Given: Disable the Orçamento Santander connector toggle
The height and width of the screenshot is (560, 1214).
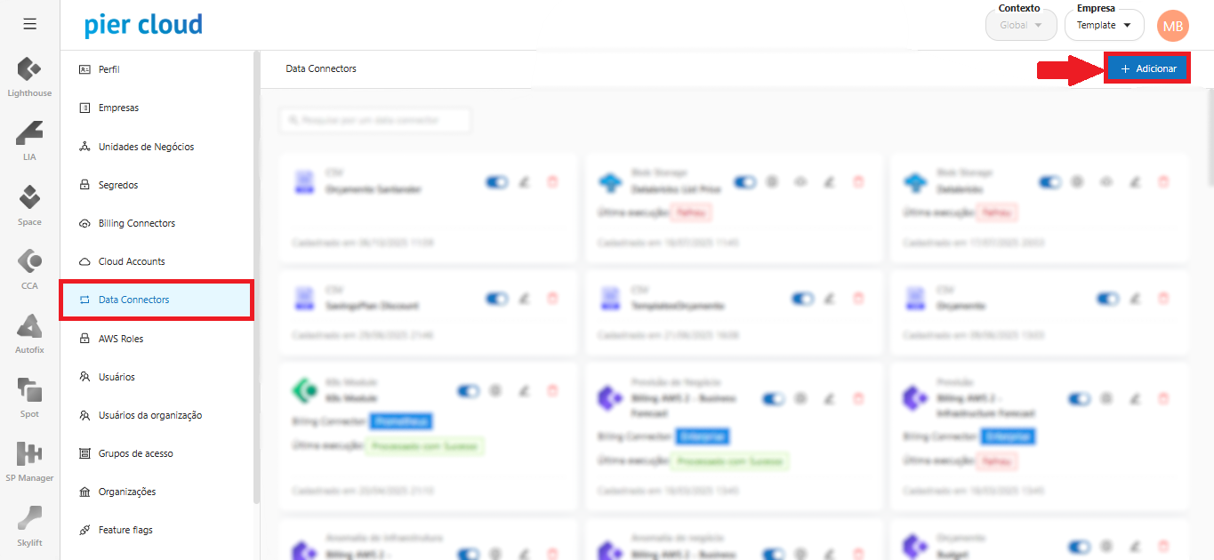Looking at the screenshot, I should point(496,182).
